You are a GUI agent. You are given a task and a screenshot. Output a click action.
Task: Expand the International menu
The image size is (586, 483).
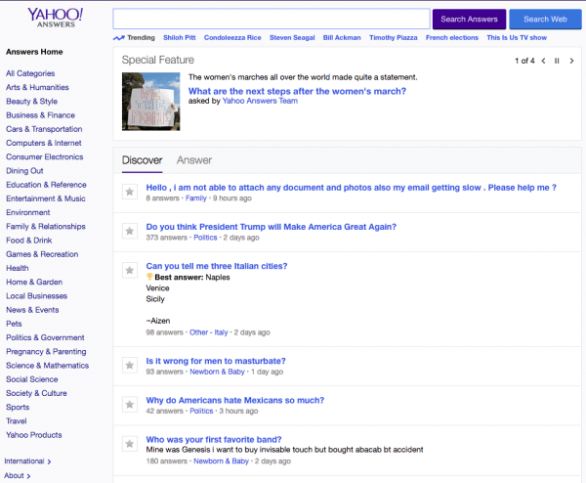click(x=27, y=461)
